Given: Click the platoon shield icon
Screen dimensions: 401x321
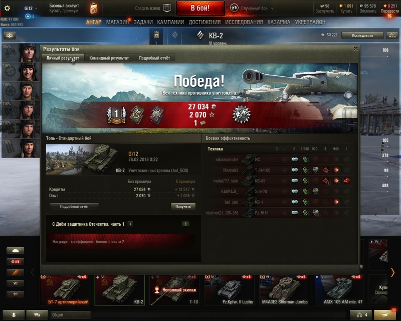Looking at the screenshot, I should click(167, 8).
